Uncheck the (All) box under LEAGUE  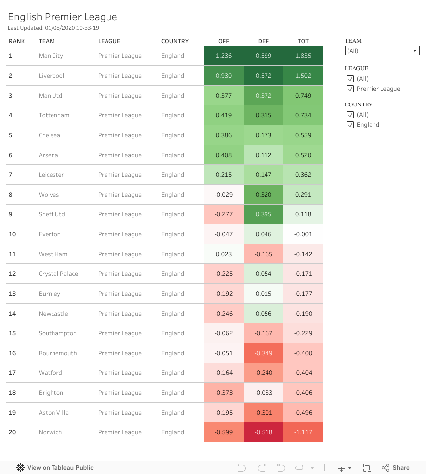[x=350, y=79]
